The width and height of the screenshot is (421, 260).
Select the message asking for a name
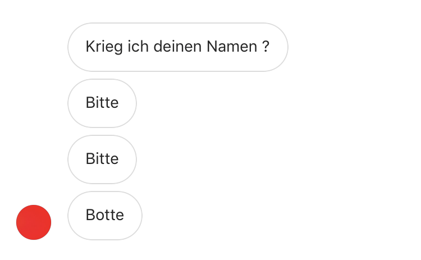[177, 47]
